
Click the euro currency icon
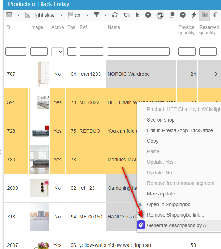[x=215, y=15]
